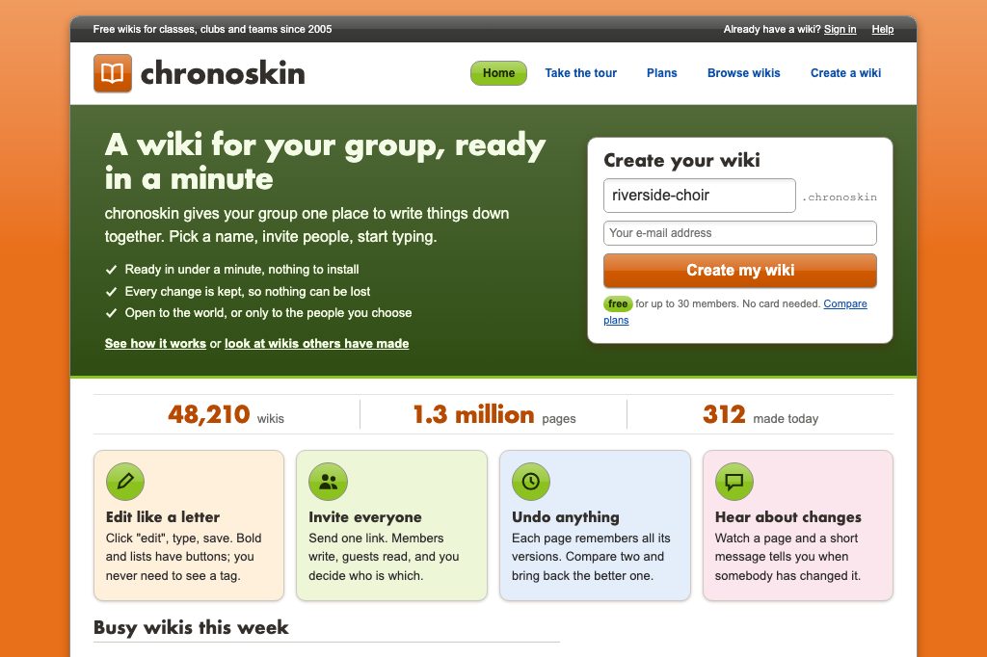This screenshot has height=657, width=987.
Task: Click the Create your wiki heading
Action: (681, 161)
